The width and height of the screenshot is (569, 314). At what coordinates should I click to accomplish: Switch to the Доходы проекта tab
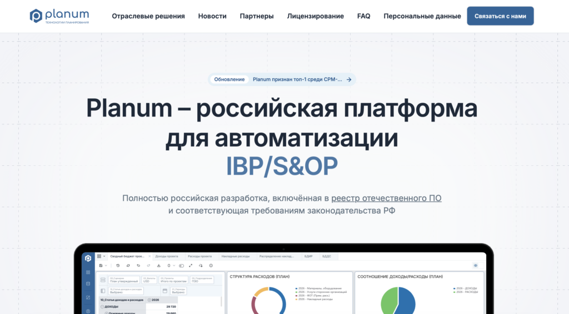click(167, 256)
